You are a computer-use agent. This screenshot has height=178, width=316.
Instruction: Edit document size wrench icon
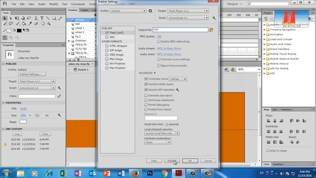click(x=59, y=115)
